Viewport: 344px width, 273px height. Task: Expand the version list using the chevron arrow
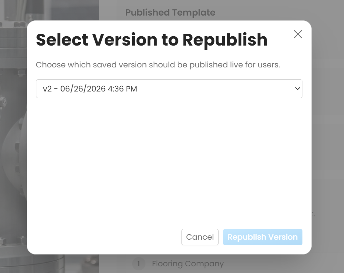click(x=297, y=89)
